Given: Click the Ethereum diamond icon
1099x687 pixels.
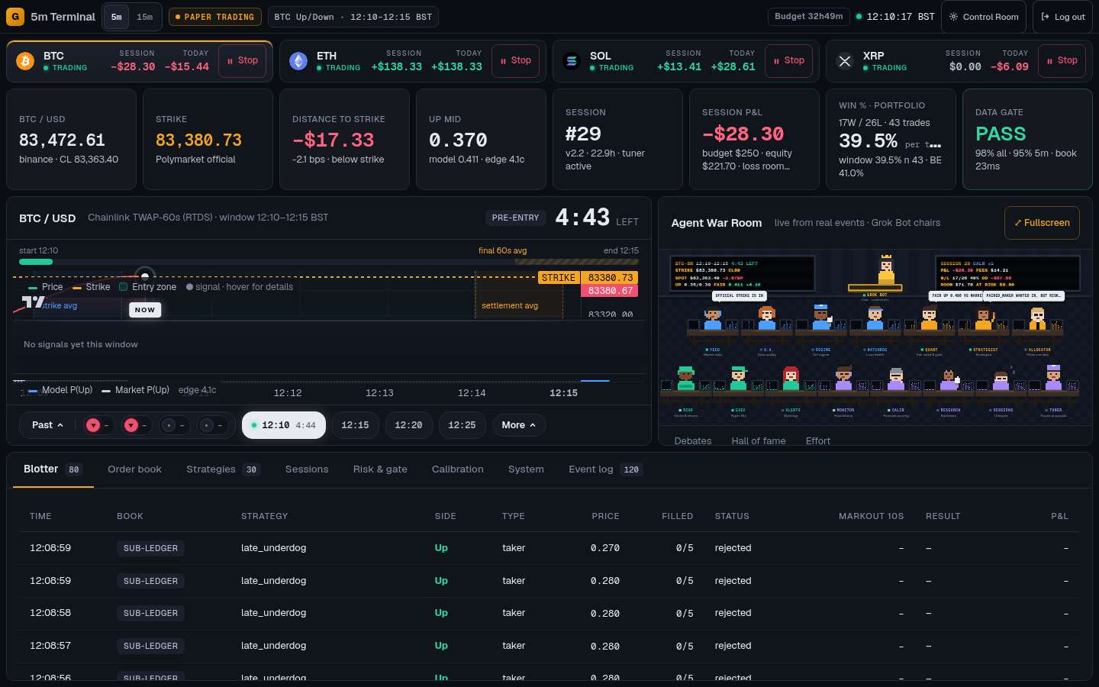Looking at the screenshot, I should click(298, 61).
